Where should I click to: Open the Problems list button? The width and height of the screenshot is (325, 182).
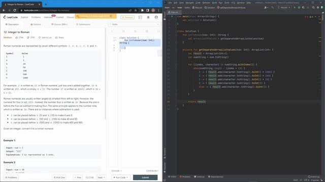[11, 177]
